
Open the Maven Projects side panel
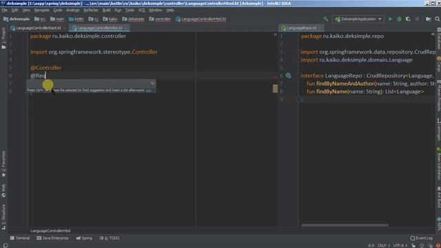click(x=438, y=96)
